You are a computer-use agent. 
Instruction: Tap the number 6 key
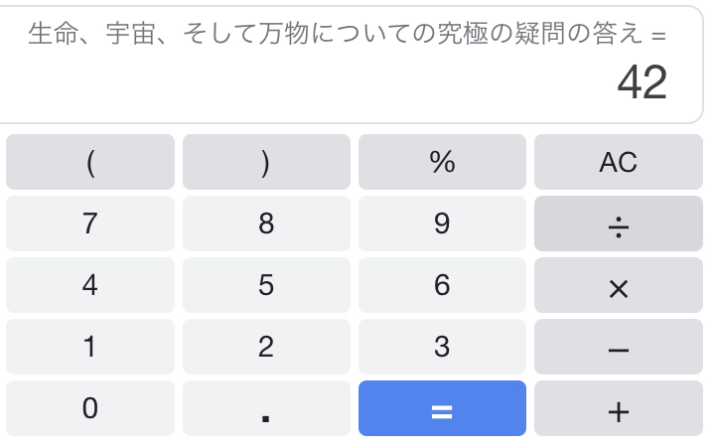[x=442, y=285]
